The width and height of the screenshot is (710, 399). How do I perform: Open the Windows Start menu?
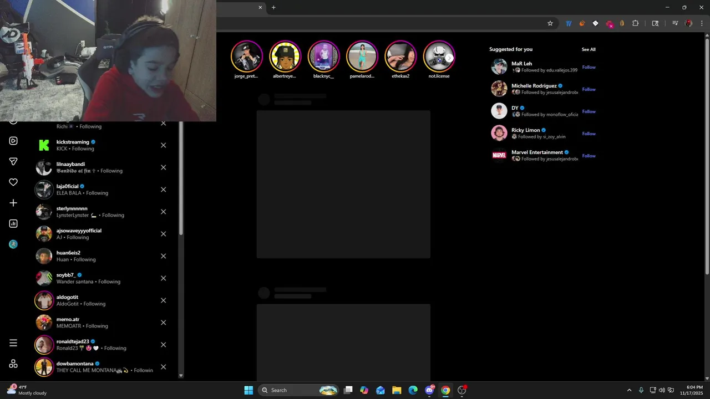(x=248, y=390)
